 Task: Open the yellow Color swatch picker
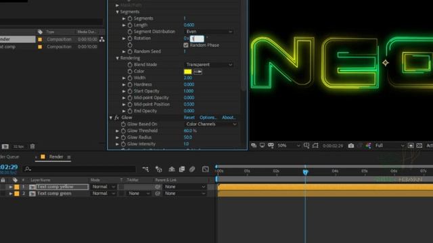click(x=188, y=72)
